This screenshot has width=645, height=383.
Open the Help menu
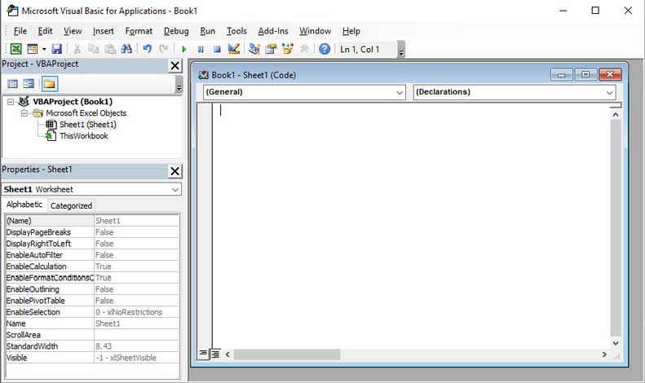pyautogui.click(x=351, y=31)
